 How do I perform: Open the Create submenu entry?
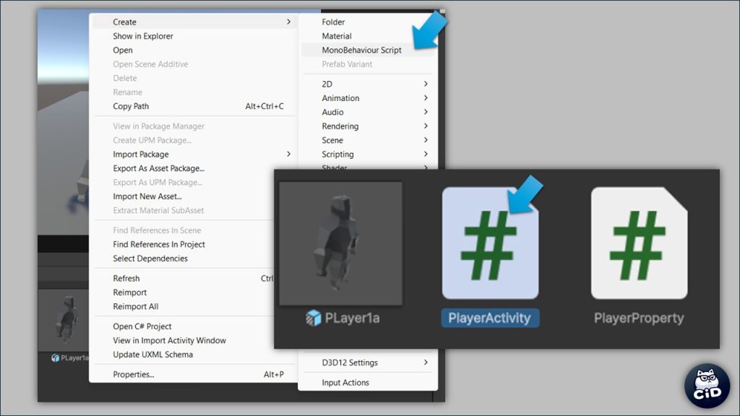point(125,22)
